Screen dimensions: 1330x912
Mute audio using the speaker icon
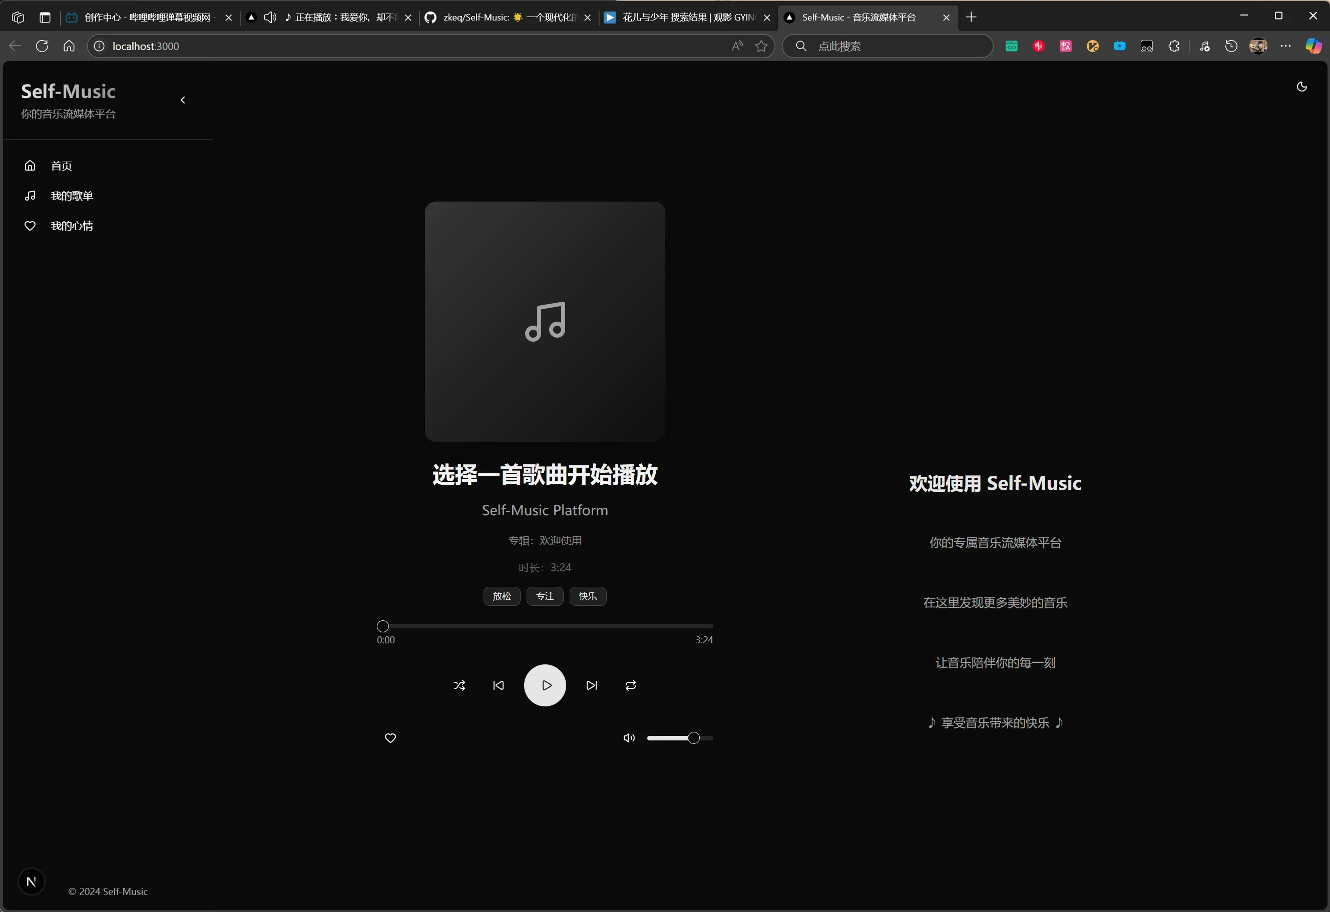(x=629, y=738)
